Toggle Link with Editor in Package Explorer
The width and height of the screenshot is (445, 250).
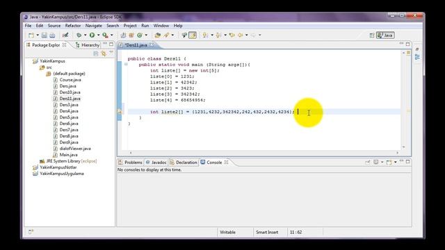tap(104, 53)
